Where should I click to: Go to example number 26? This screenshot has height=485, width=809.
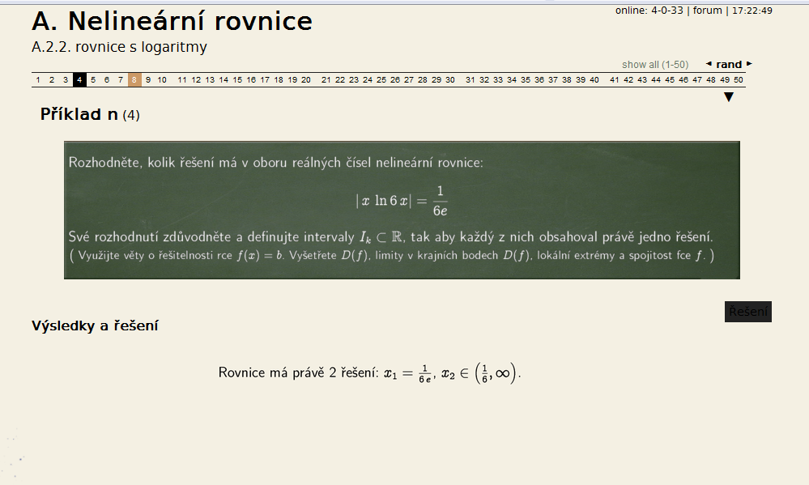[395, 79]
